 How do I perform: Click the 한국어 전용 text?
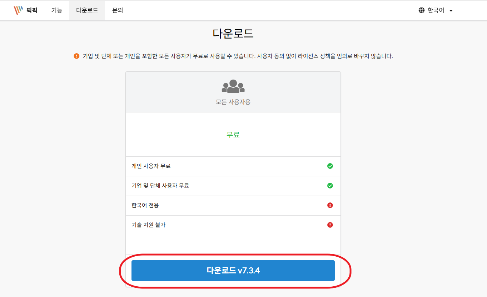point(145,205)
